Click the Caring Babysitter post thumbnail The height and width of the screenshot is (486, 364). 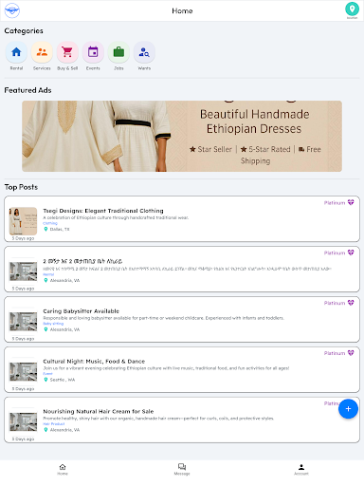pyautogui.click(x=23, y=322)
